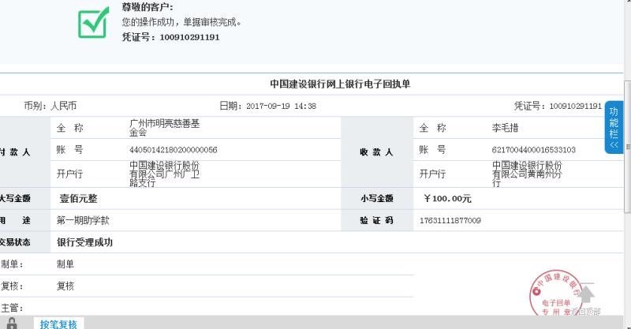Select the receipt header voucher number 100910291191
Viewport: 631px width, 329px height.
pyautogui.click(x=576, y=107)
